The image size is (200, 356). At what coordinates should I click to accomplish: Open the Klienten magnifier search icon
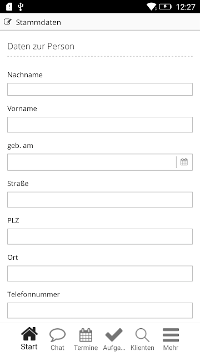(142, 335)
